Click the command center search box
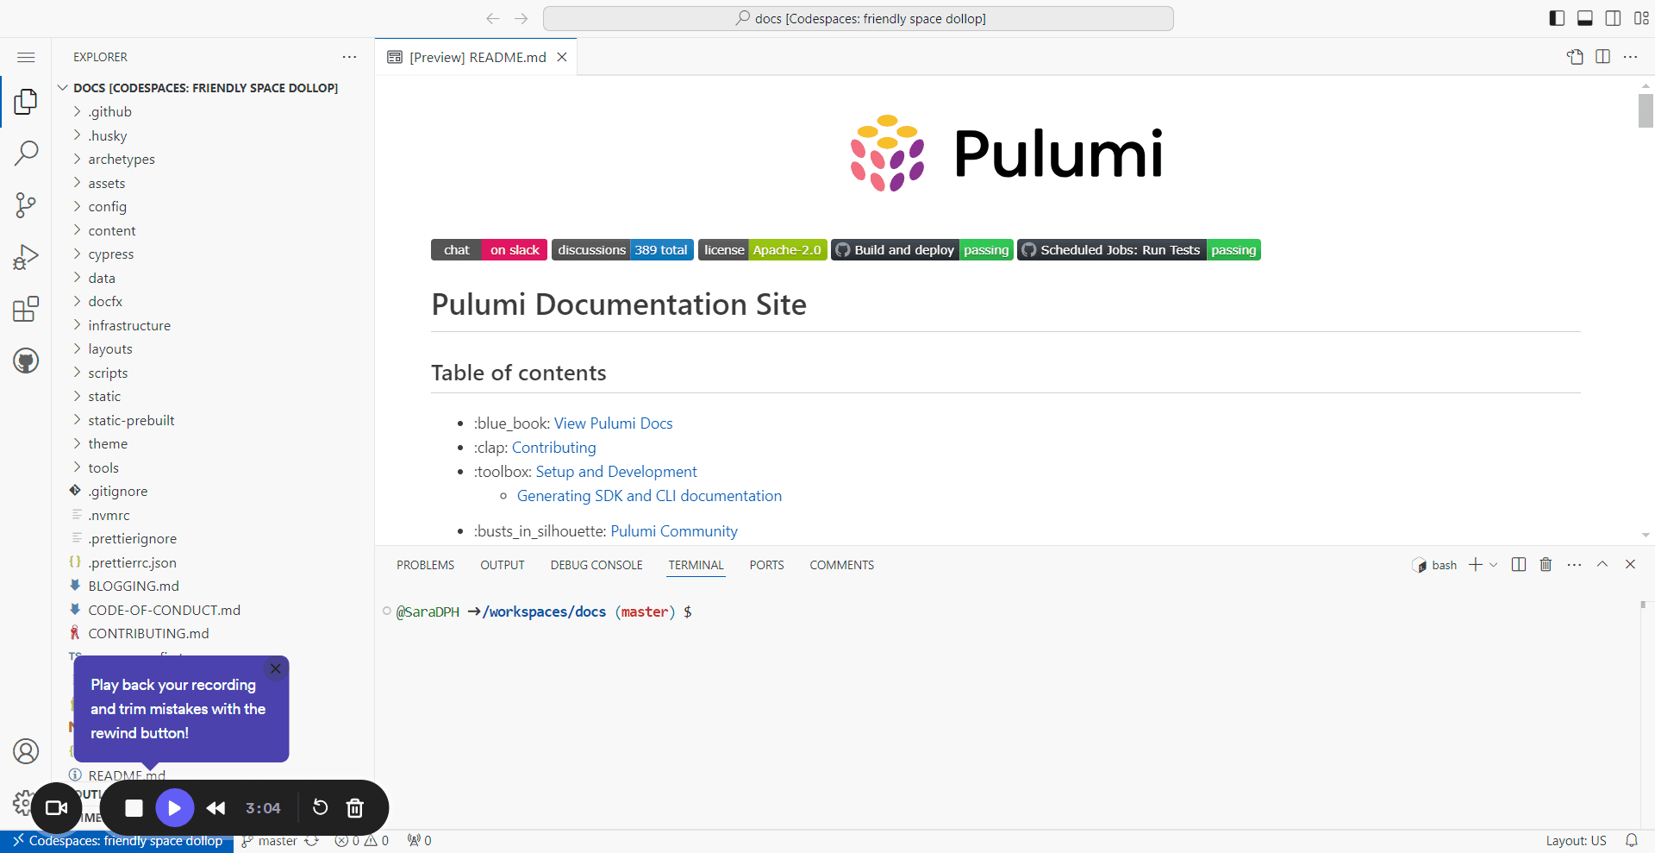The image size is (1655, 853). point(859,18)
